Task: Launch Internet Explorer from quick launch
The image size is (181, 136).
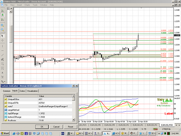Action: tap(14, 134)
